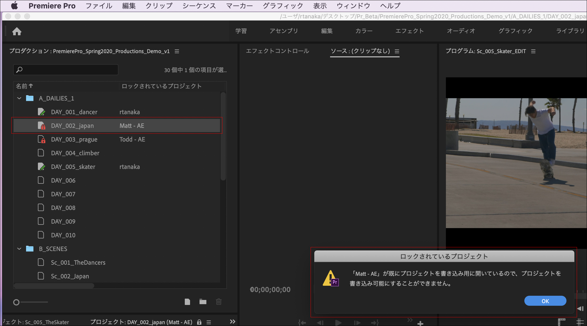The image size is (587, 326).
Task: Select the timecode field 00;00;00;00
Action: 270,289
